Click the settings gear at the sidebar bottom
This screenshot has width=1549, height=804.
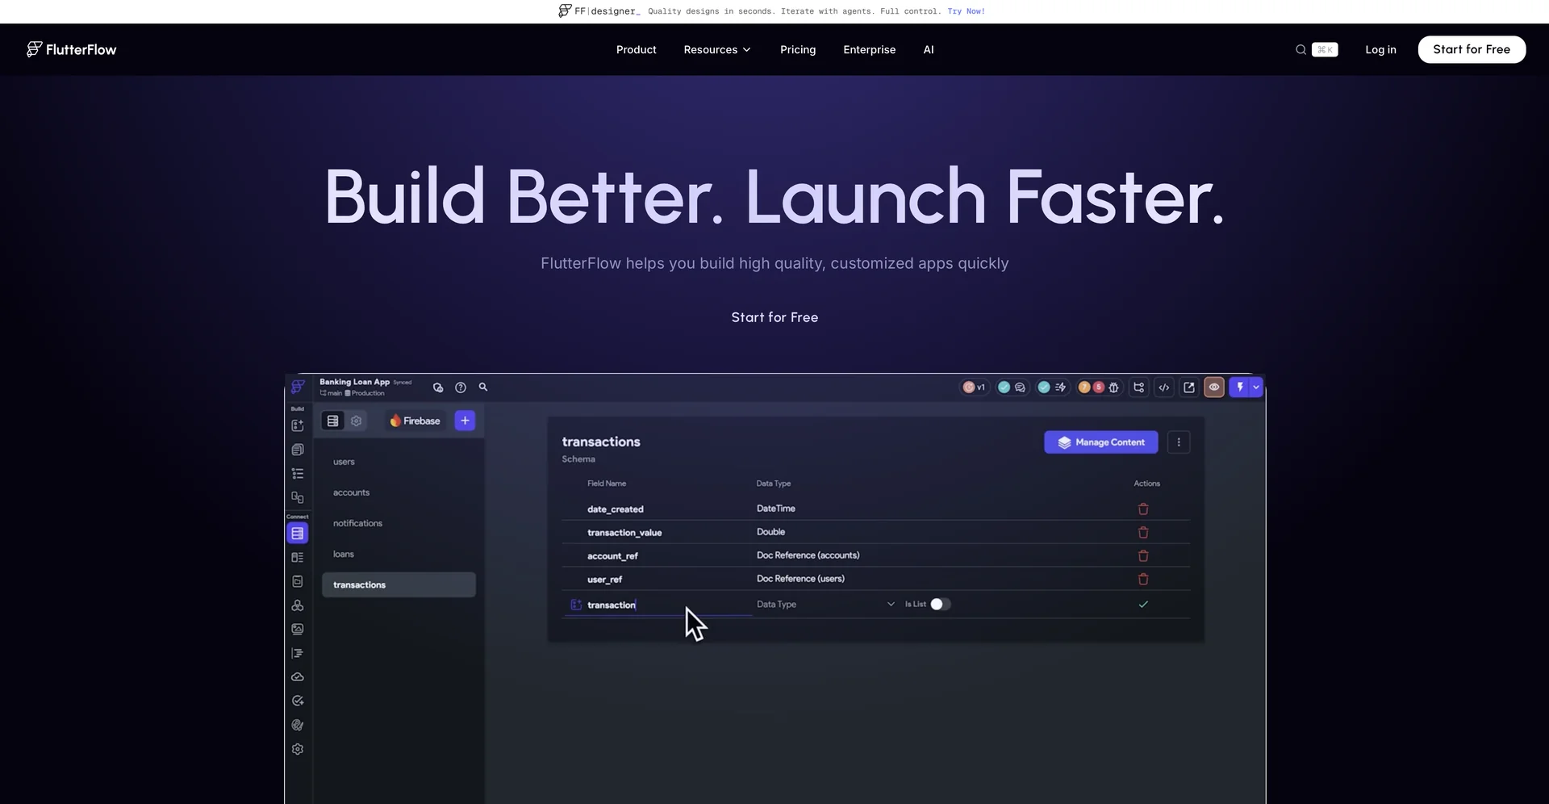298,749
